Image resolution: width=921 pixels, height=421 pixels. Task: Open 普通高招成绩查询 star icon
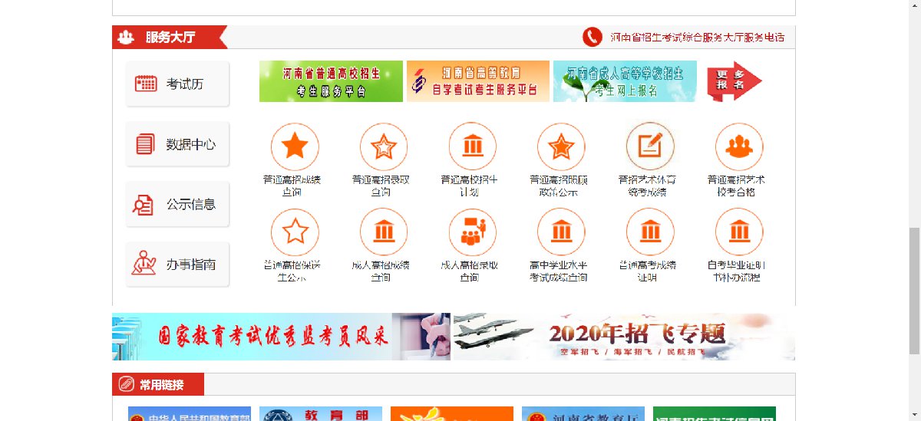point(295,146)
